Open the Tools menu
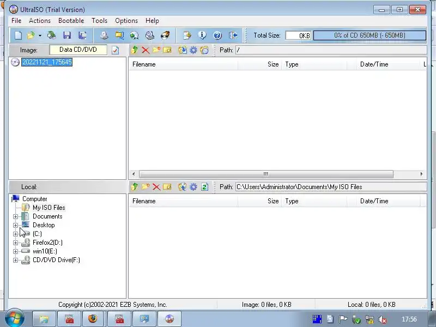 [x=100, y=21]
